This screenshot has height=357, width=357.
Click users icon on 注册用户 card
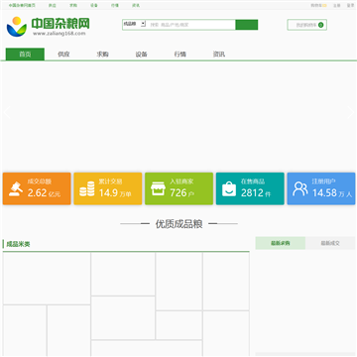[300, 188]
